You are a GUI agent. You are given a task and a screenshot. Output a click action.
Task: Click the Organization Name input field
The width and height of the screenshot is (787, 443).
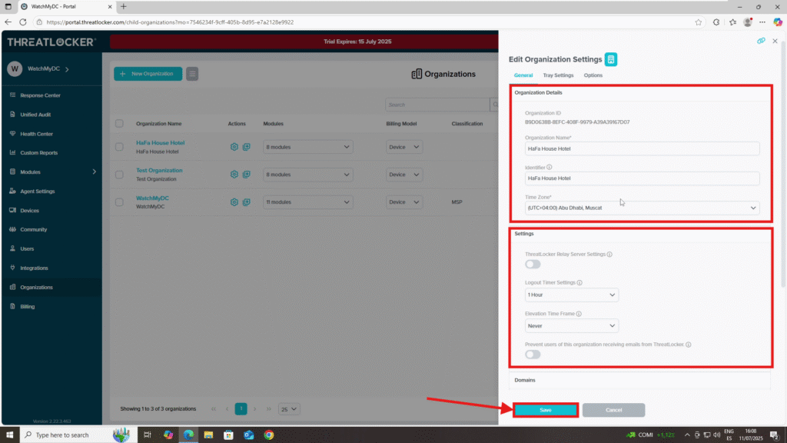pos(642,148)
